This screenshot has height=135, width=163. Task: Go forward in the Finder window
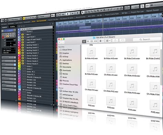(63, 42)
